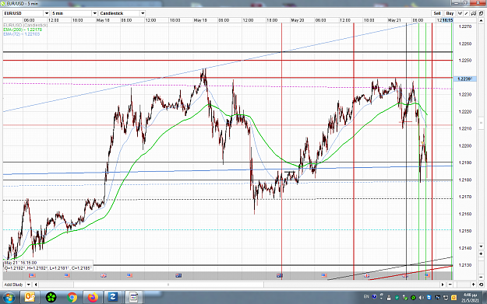Click the May 19 date label on time axis

200,20
